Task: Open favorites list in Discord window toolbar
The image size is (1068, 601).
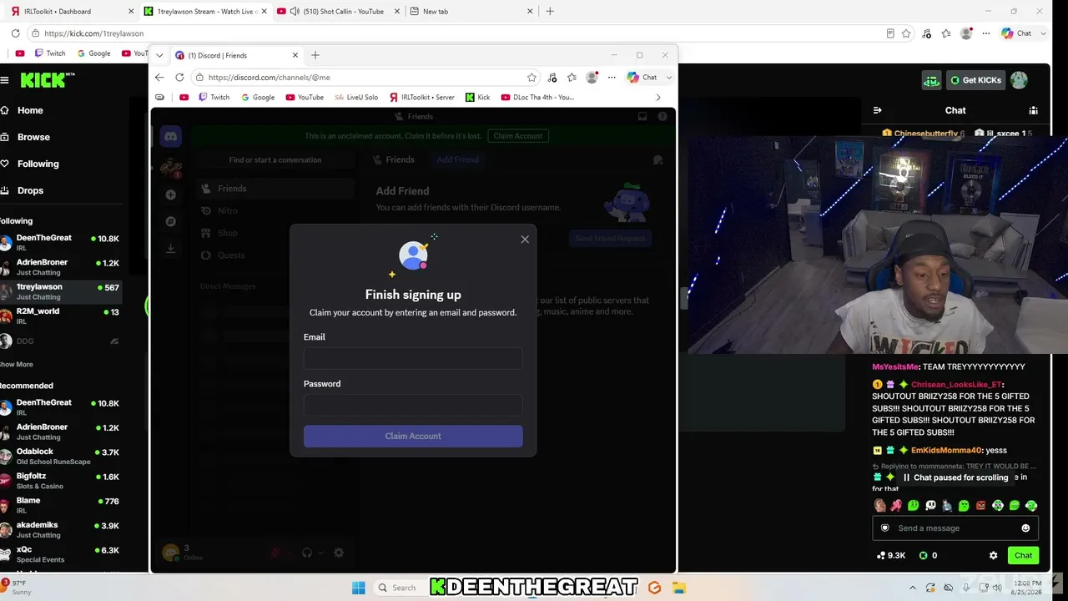Action: pyautogui.click(x=572, y=78)
